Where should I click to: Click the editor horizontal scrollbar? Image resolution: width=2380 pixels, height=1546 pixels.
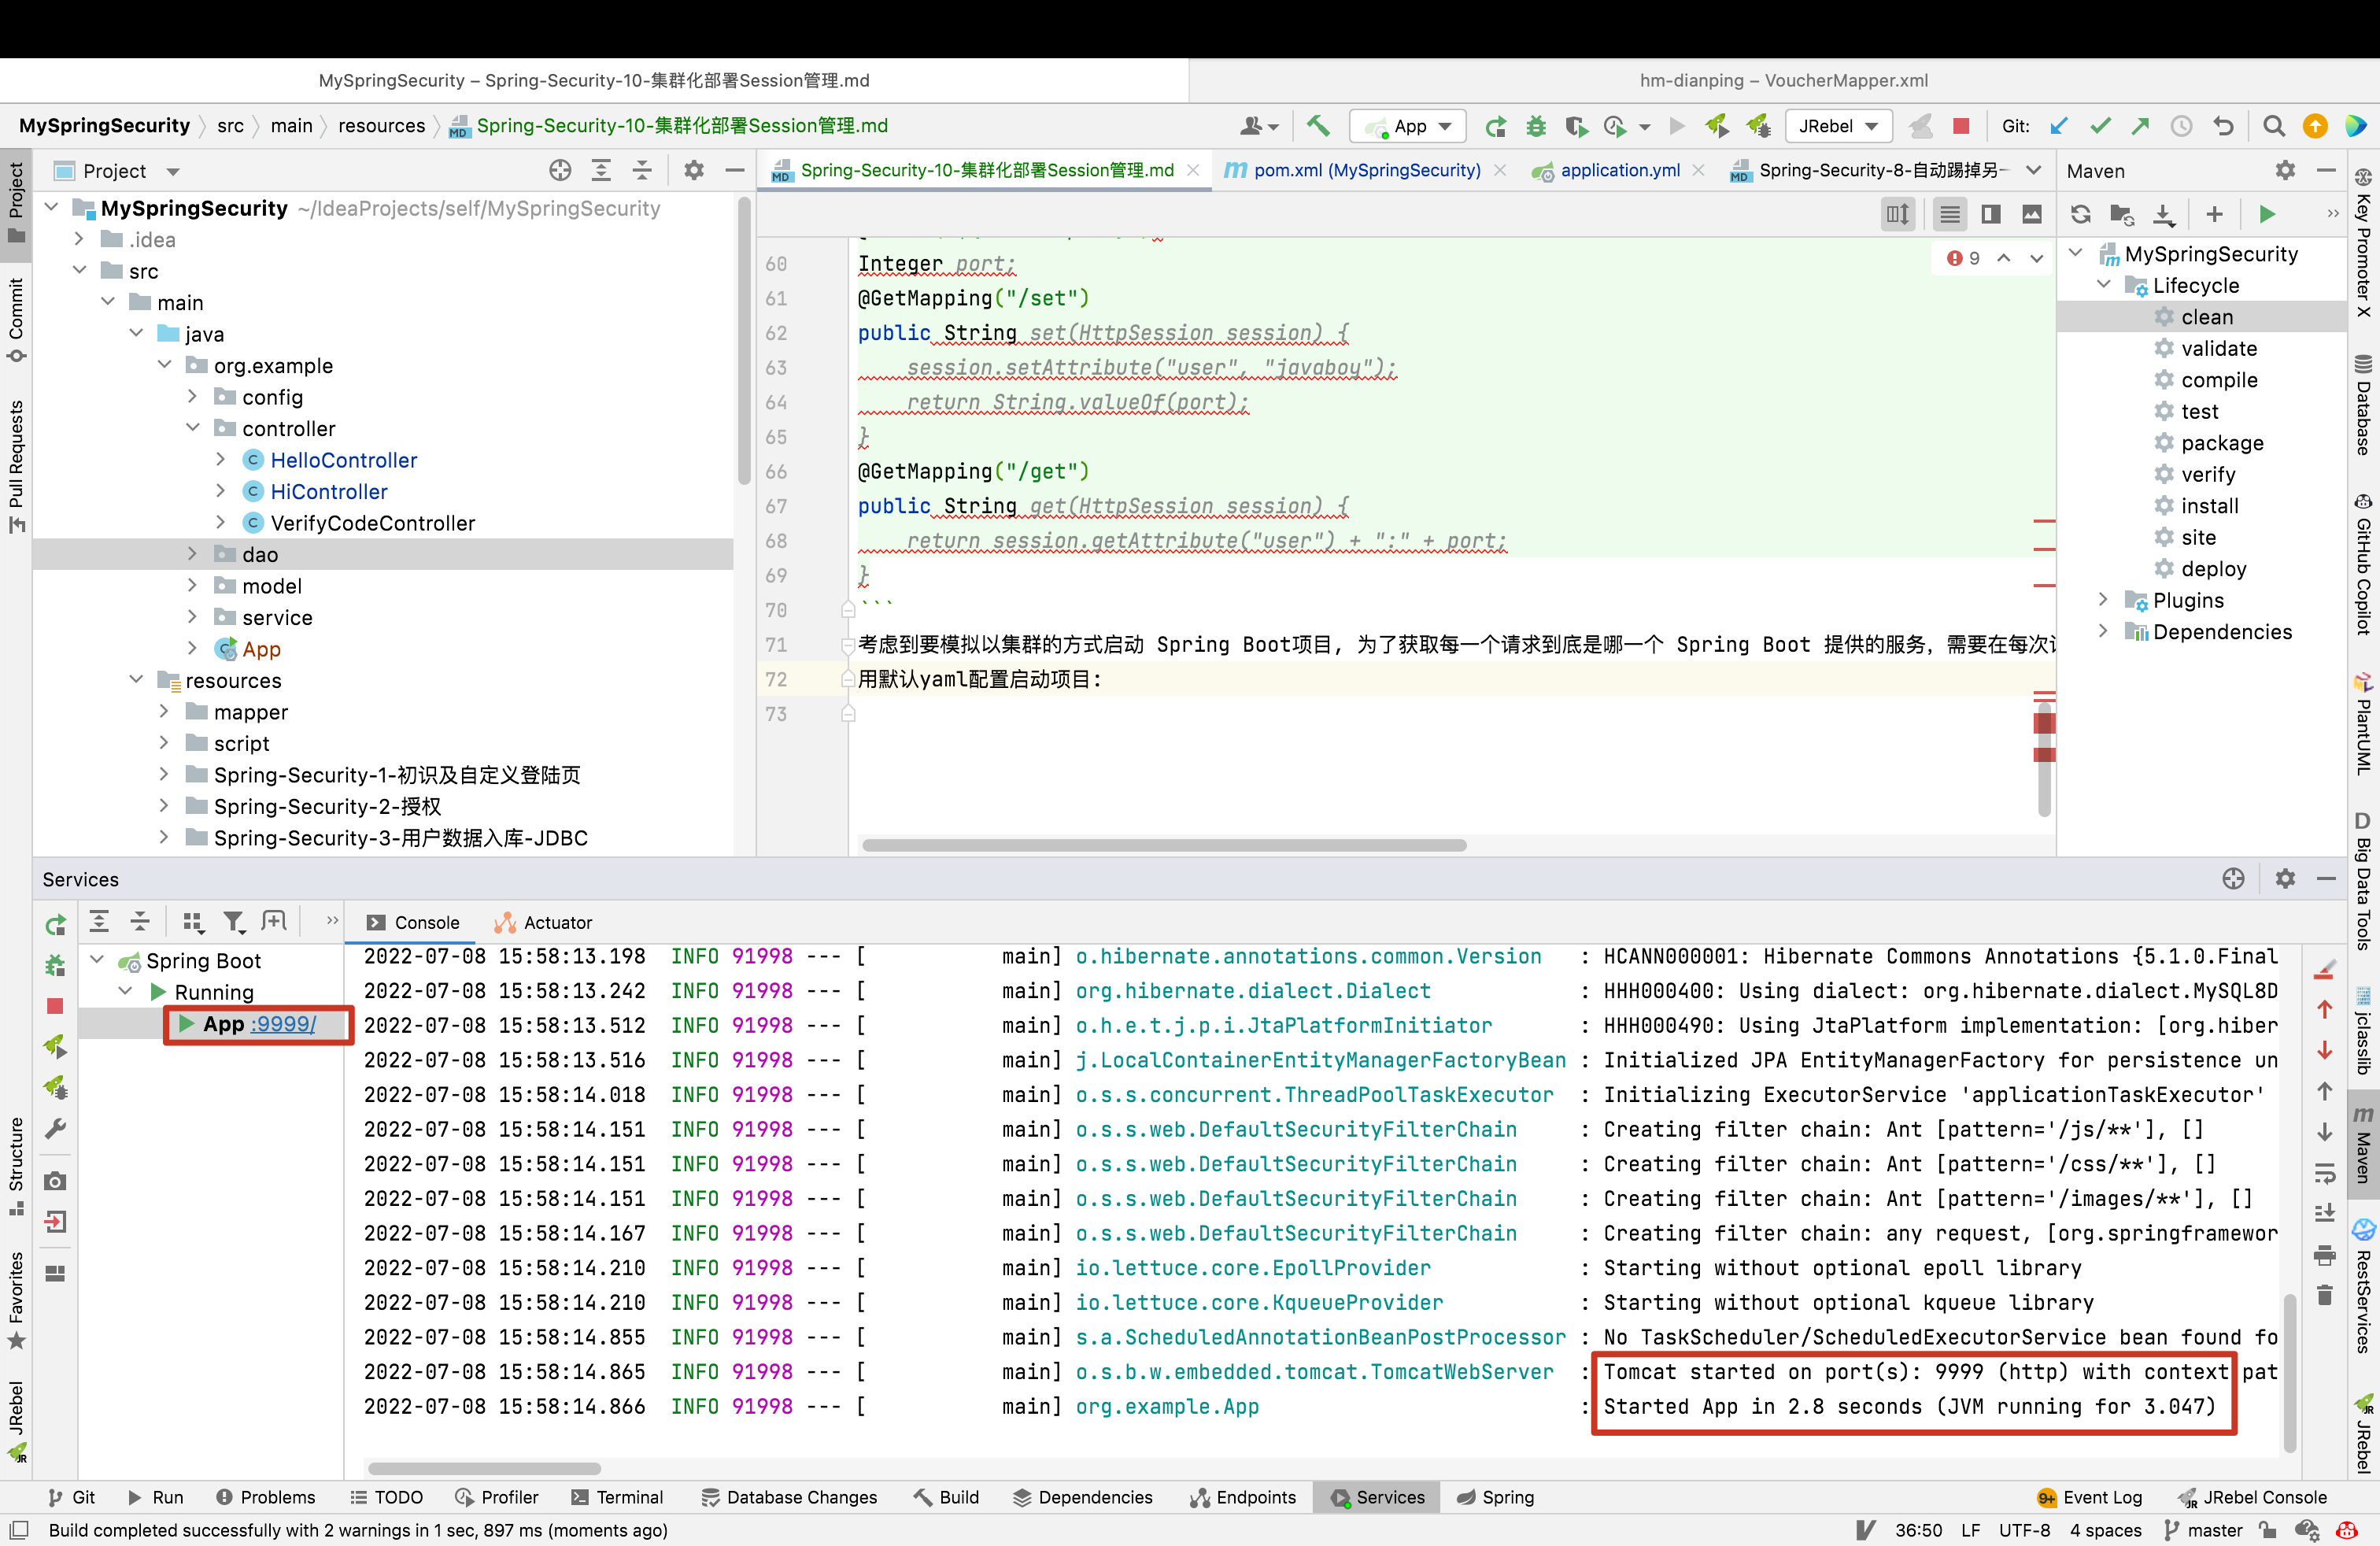(1164, 845)
